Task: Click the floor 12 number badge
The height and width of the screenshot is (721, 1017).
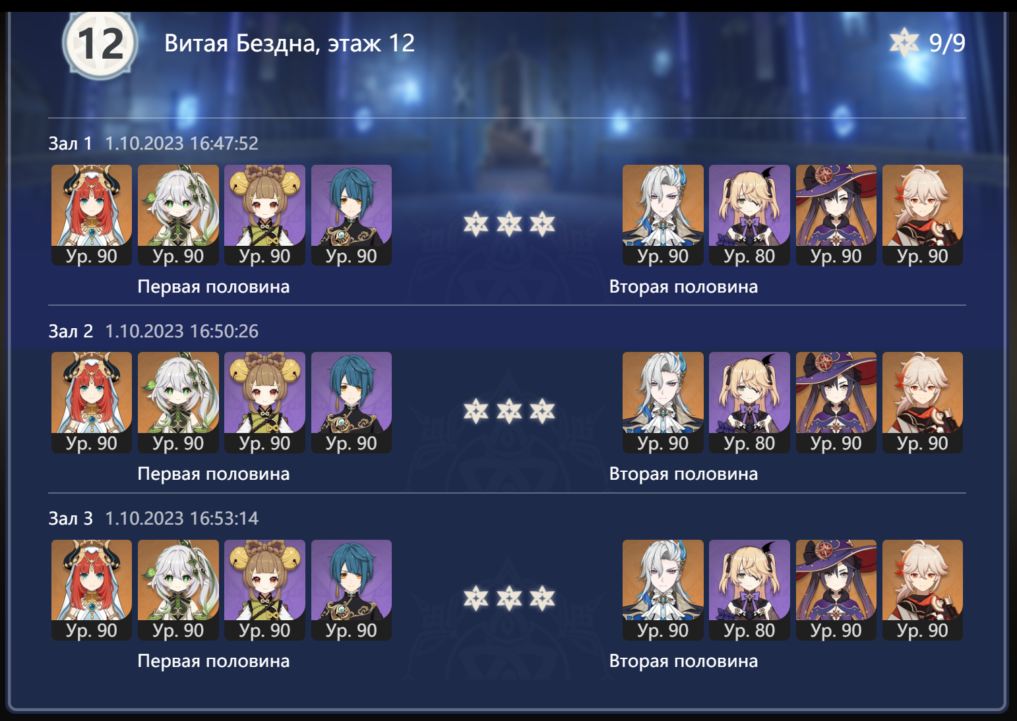Action: point(100,43)
